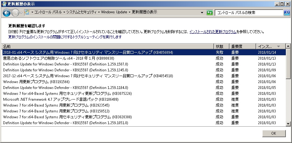Sort by 状態 column header
Image resolution: width=292 pixels, height=143 pixels.
222,46
